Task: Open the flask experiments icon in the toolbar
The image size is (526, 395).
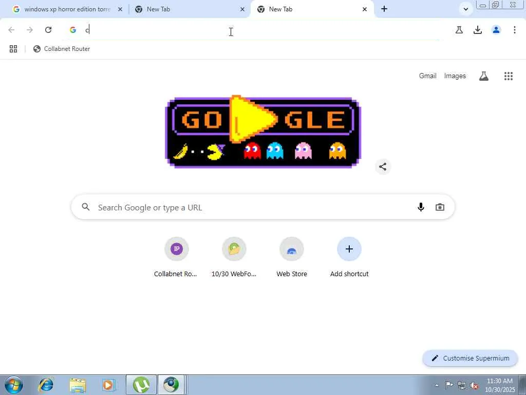Action: [459, 30]
